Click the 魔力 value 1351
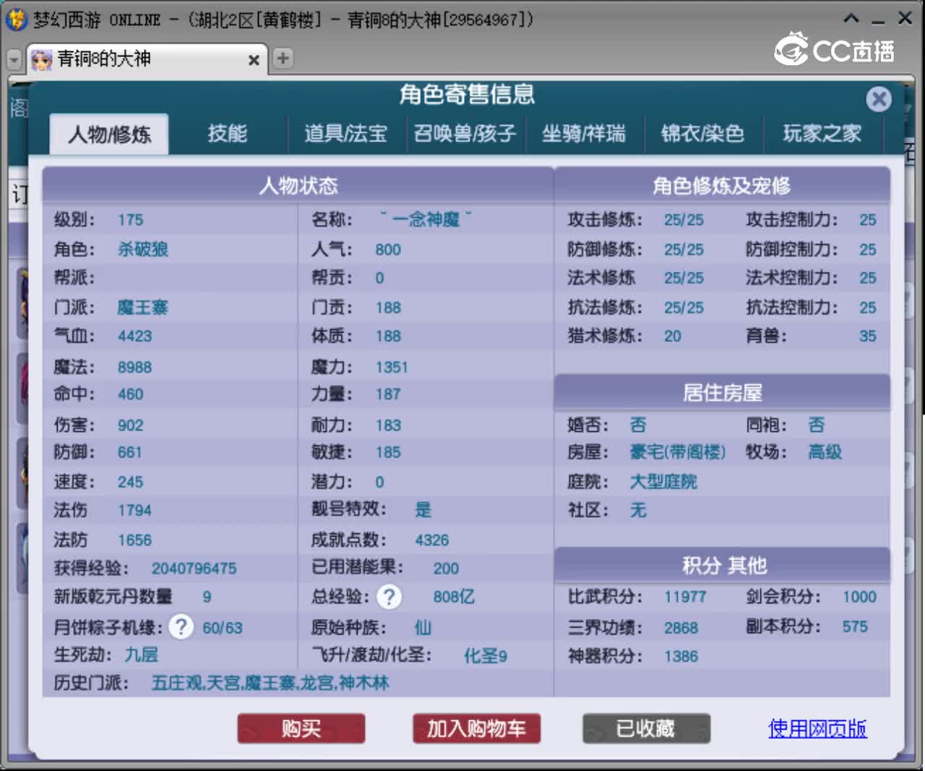This screenshot has height=771, width=925. pyautogui.click(x=392, y=367)
